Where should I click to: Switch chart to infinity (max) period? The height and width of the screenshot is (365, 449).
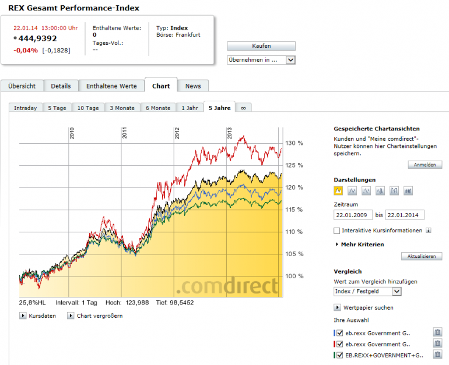pyautogui.click(x=243, y=108)
